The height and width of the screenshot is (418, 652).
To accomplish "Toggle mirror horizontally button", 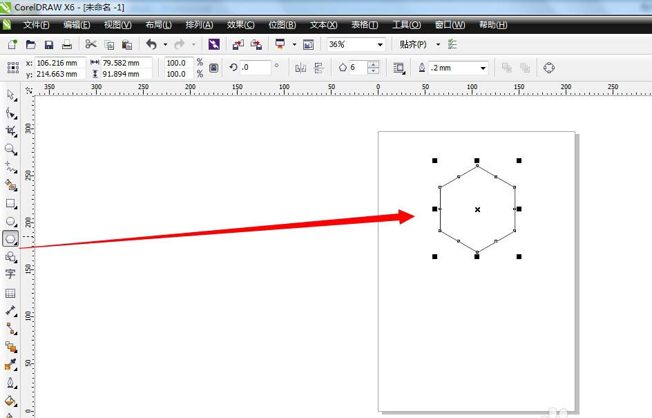I will 300,68.
